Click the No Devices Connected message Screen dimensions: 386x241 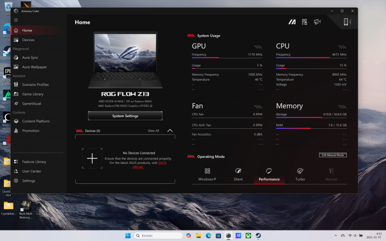point(139,153)
